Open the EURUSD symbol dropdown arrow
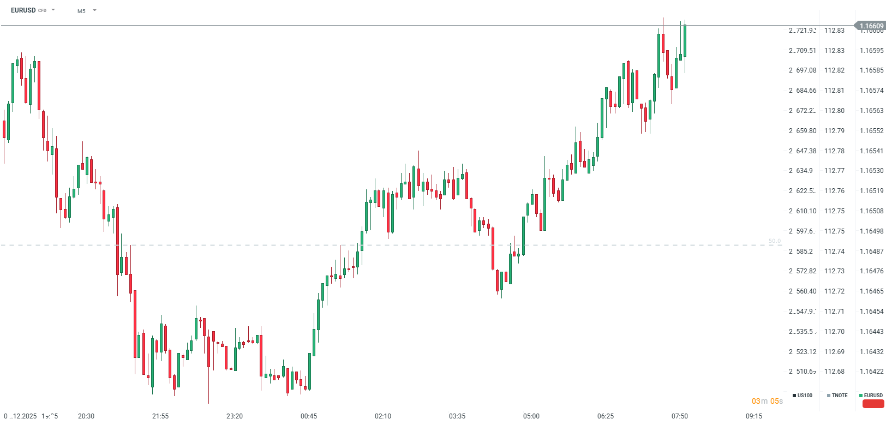892x425 pixels. 53,10
